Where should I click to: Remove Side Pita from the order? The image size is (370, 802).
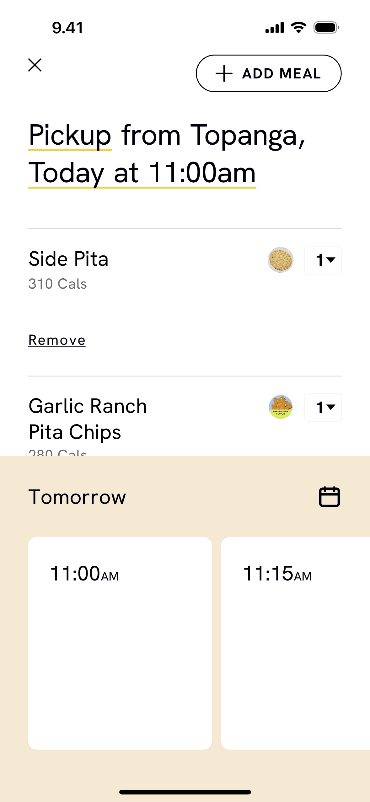(57, 340)
